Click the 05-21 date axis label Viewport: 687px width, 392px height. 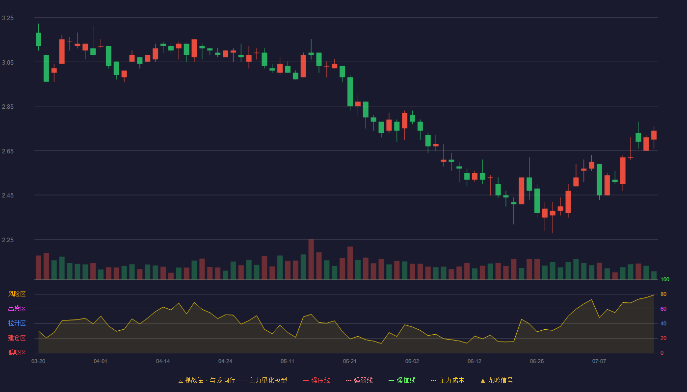(x=350, y=361)
